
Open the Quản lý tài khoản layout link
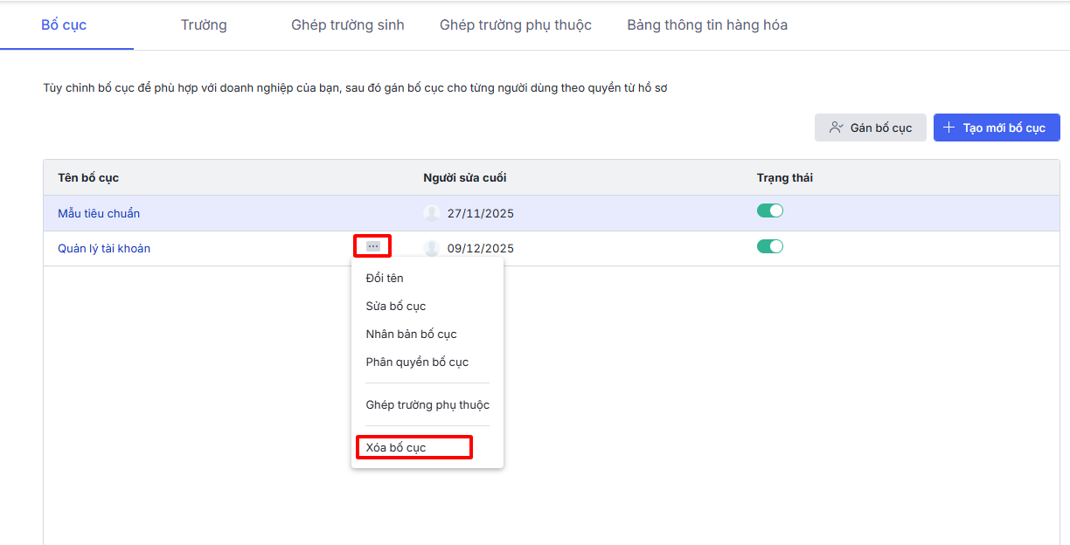(104, 248)
